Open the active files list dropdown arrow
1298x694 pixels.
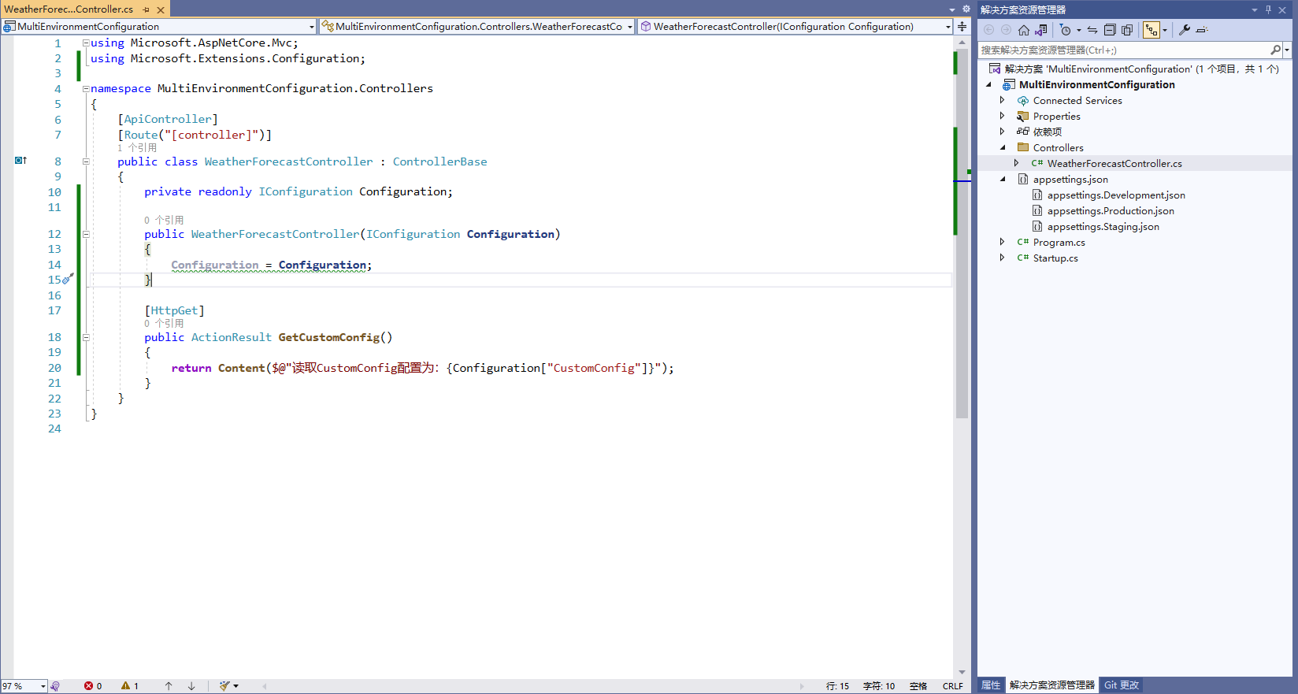point(952,9)
